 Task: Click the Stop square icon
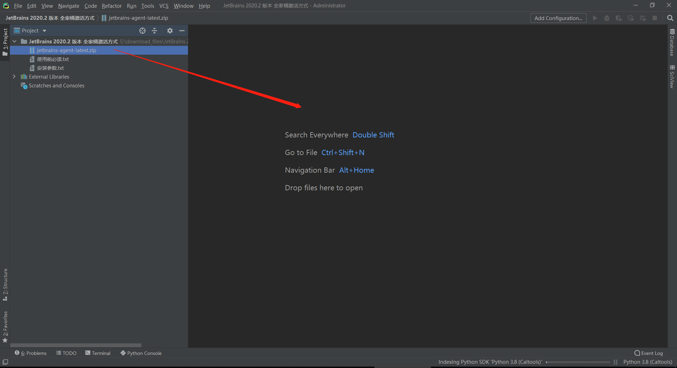point(655,18)
